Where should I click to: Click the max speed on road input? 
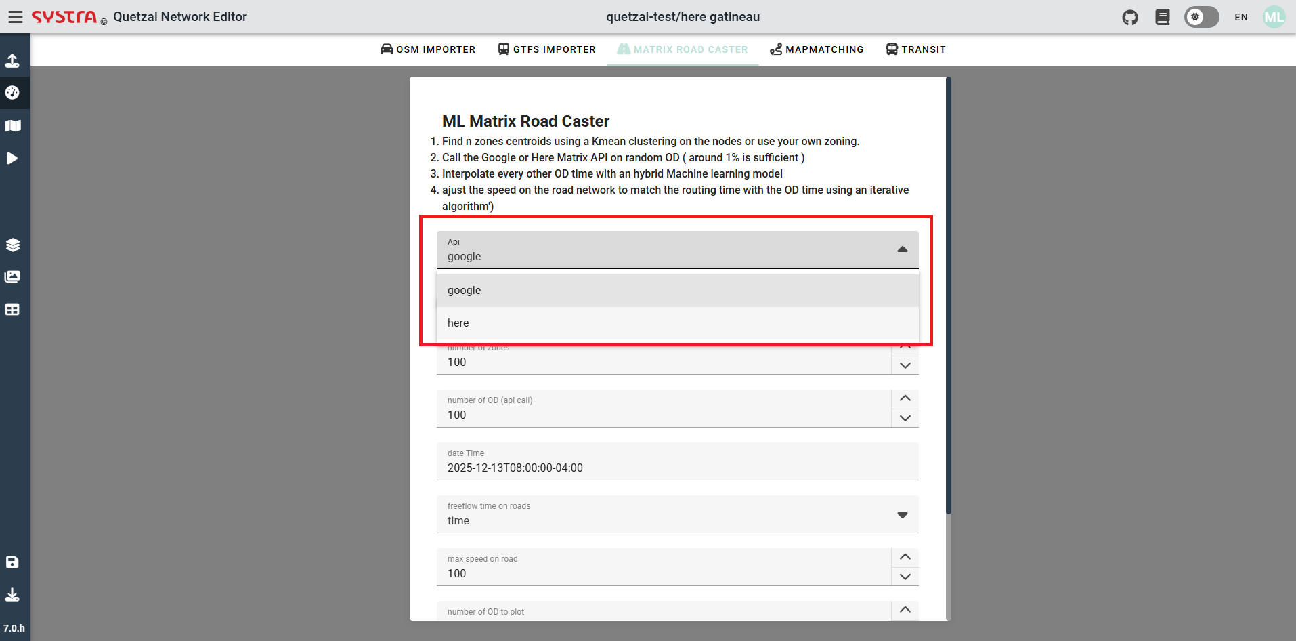pyautogui.click(x=664, y=567)
